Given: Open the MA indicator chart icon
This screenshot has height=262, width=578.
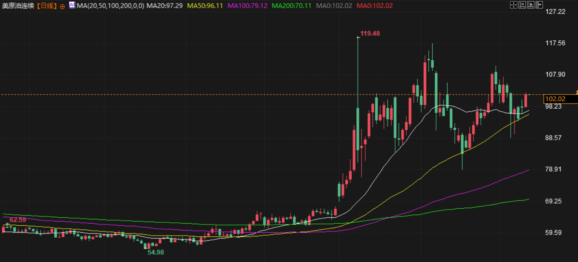Looking at the screenshot, I should click(72, 6).
